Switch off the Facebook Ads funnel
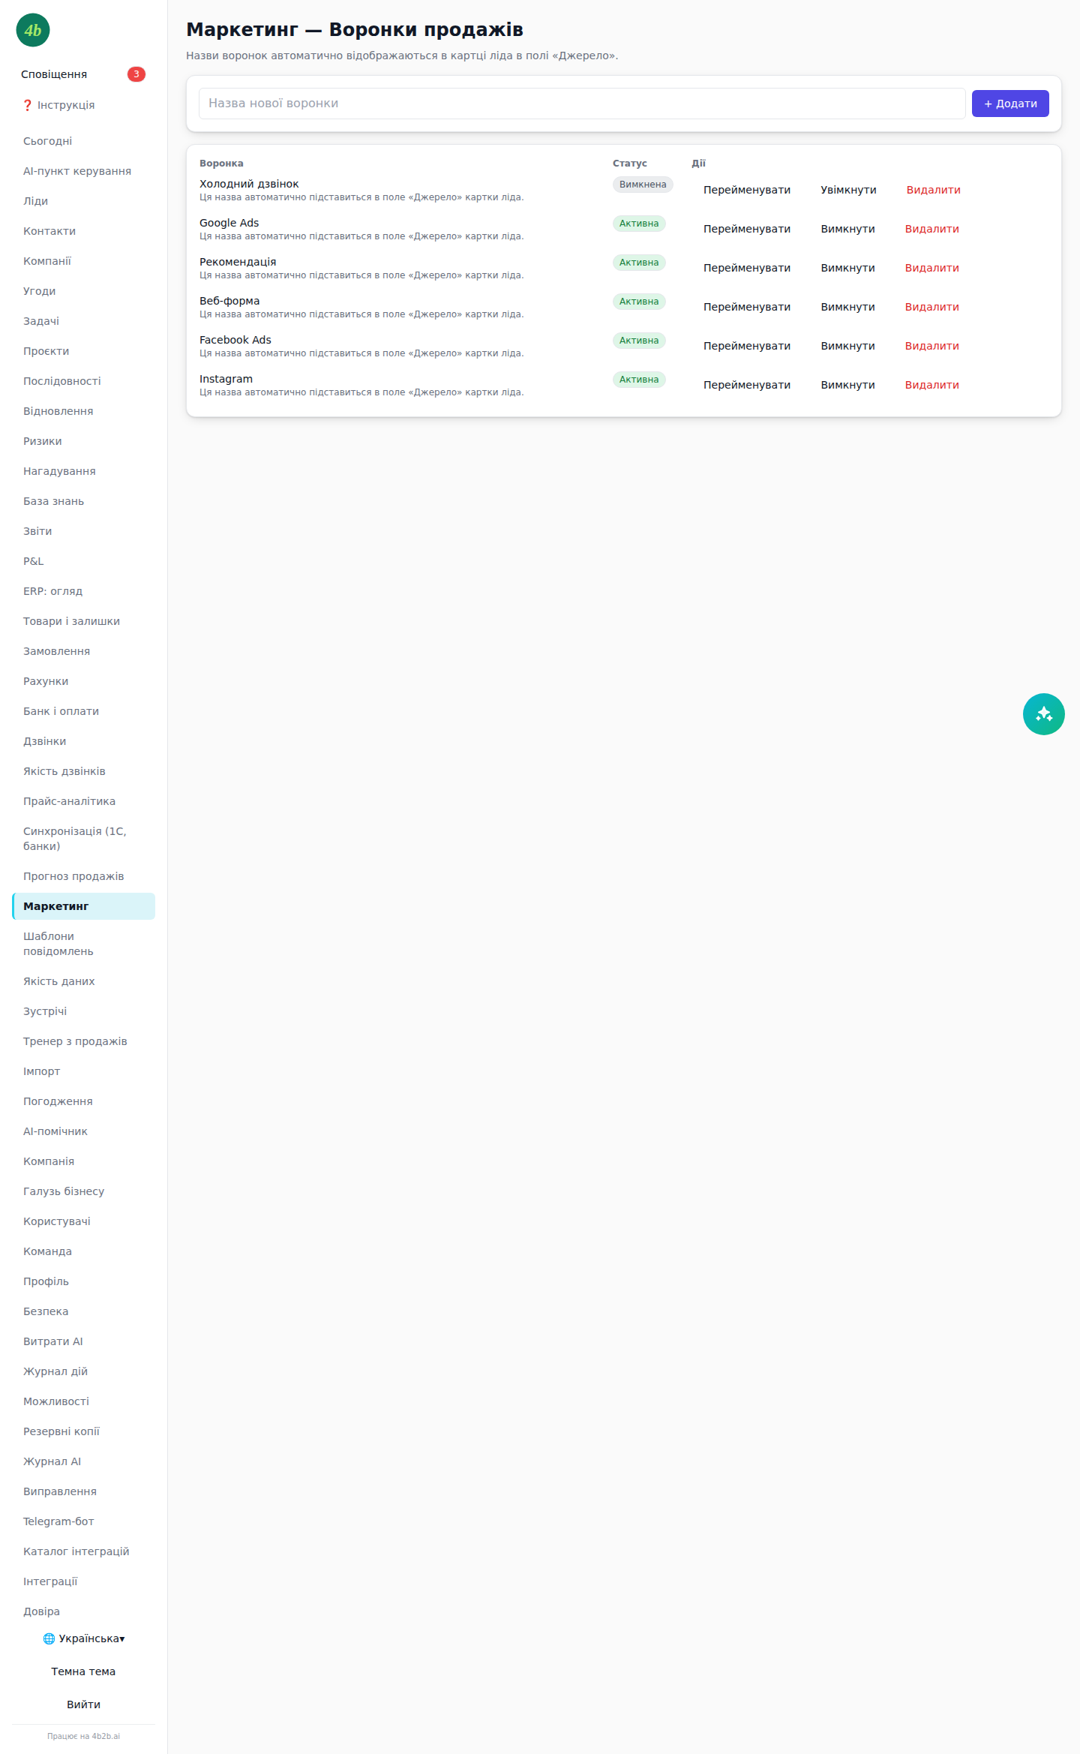The height and width of the screenshot is (1754, 1080). point(847,346)
